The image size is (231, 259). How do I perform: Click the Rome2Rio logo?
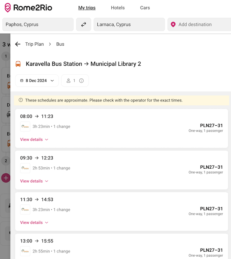click(x=28, y=8)
